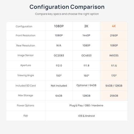Click the 64GB / 128GB cell
The width and height of the screenshot is (134, 134).
tap(114, 85)
